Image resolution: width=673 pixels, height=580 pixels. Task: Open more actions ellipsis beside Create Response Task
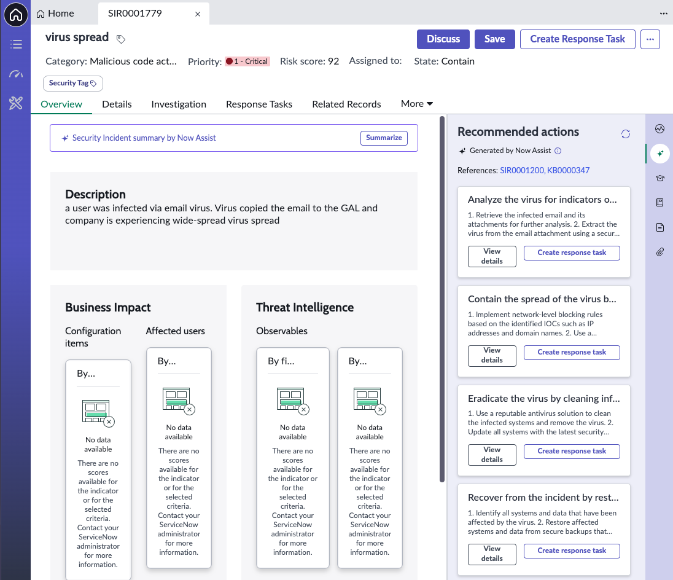click(x=650, y=39)
